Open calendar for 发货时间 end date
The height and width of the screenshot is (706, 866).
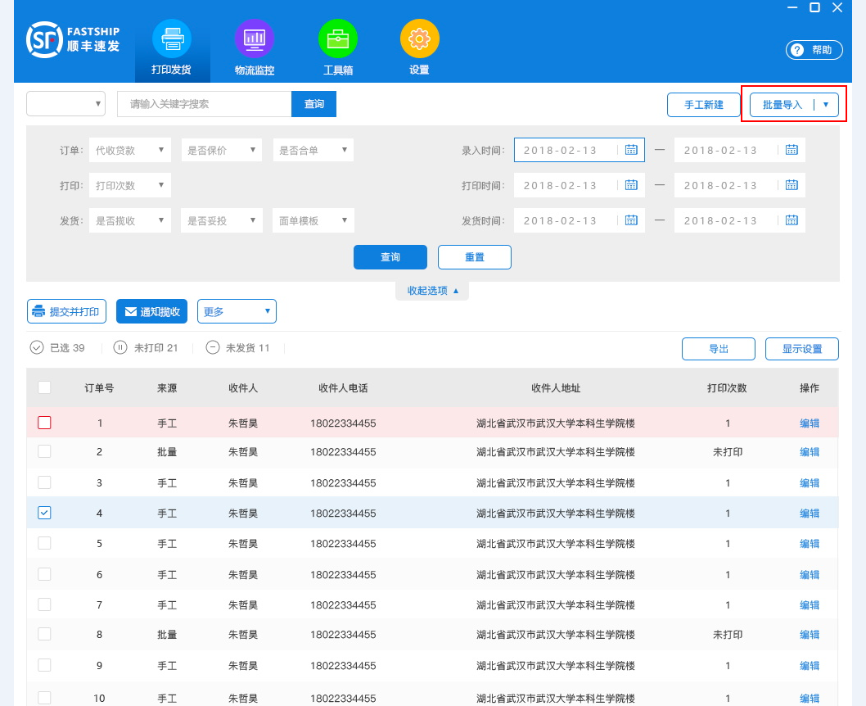792,220
